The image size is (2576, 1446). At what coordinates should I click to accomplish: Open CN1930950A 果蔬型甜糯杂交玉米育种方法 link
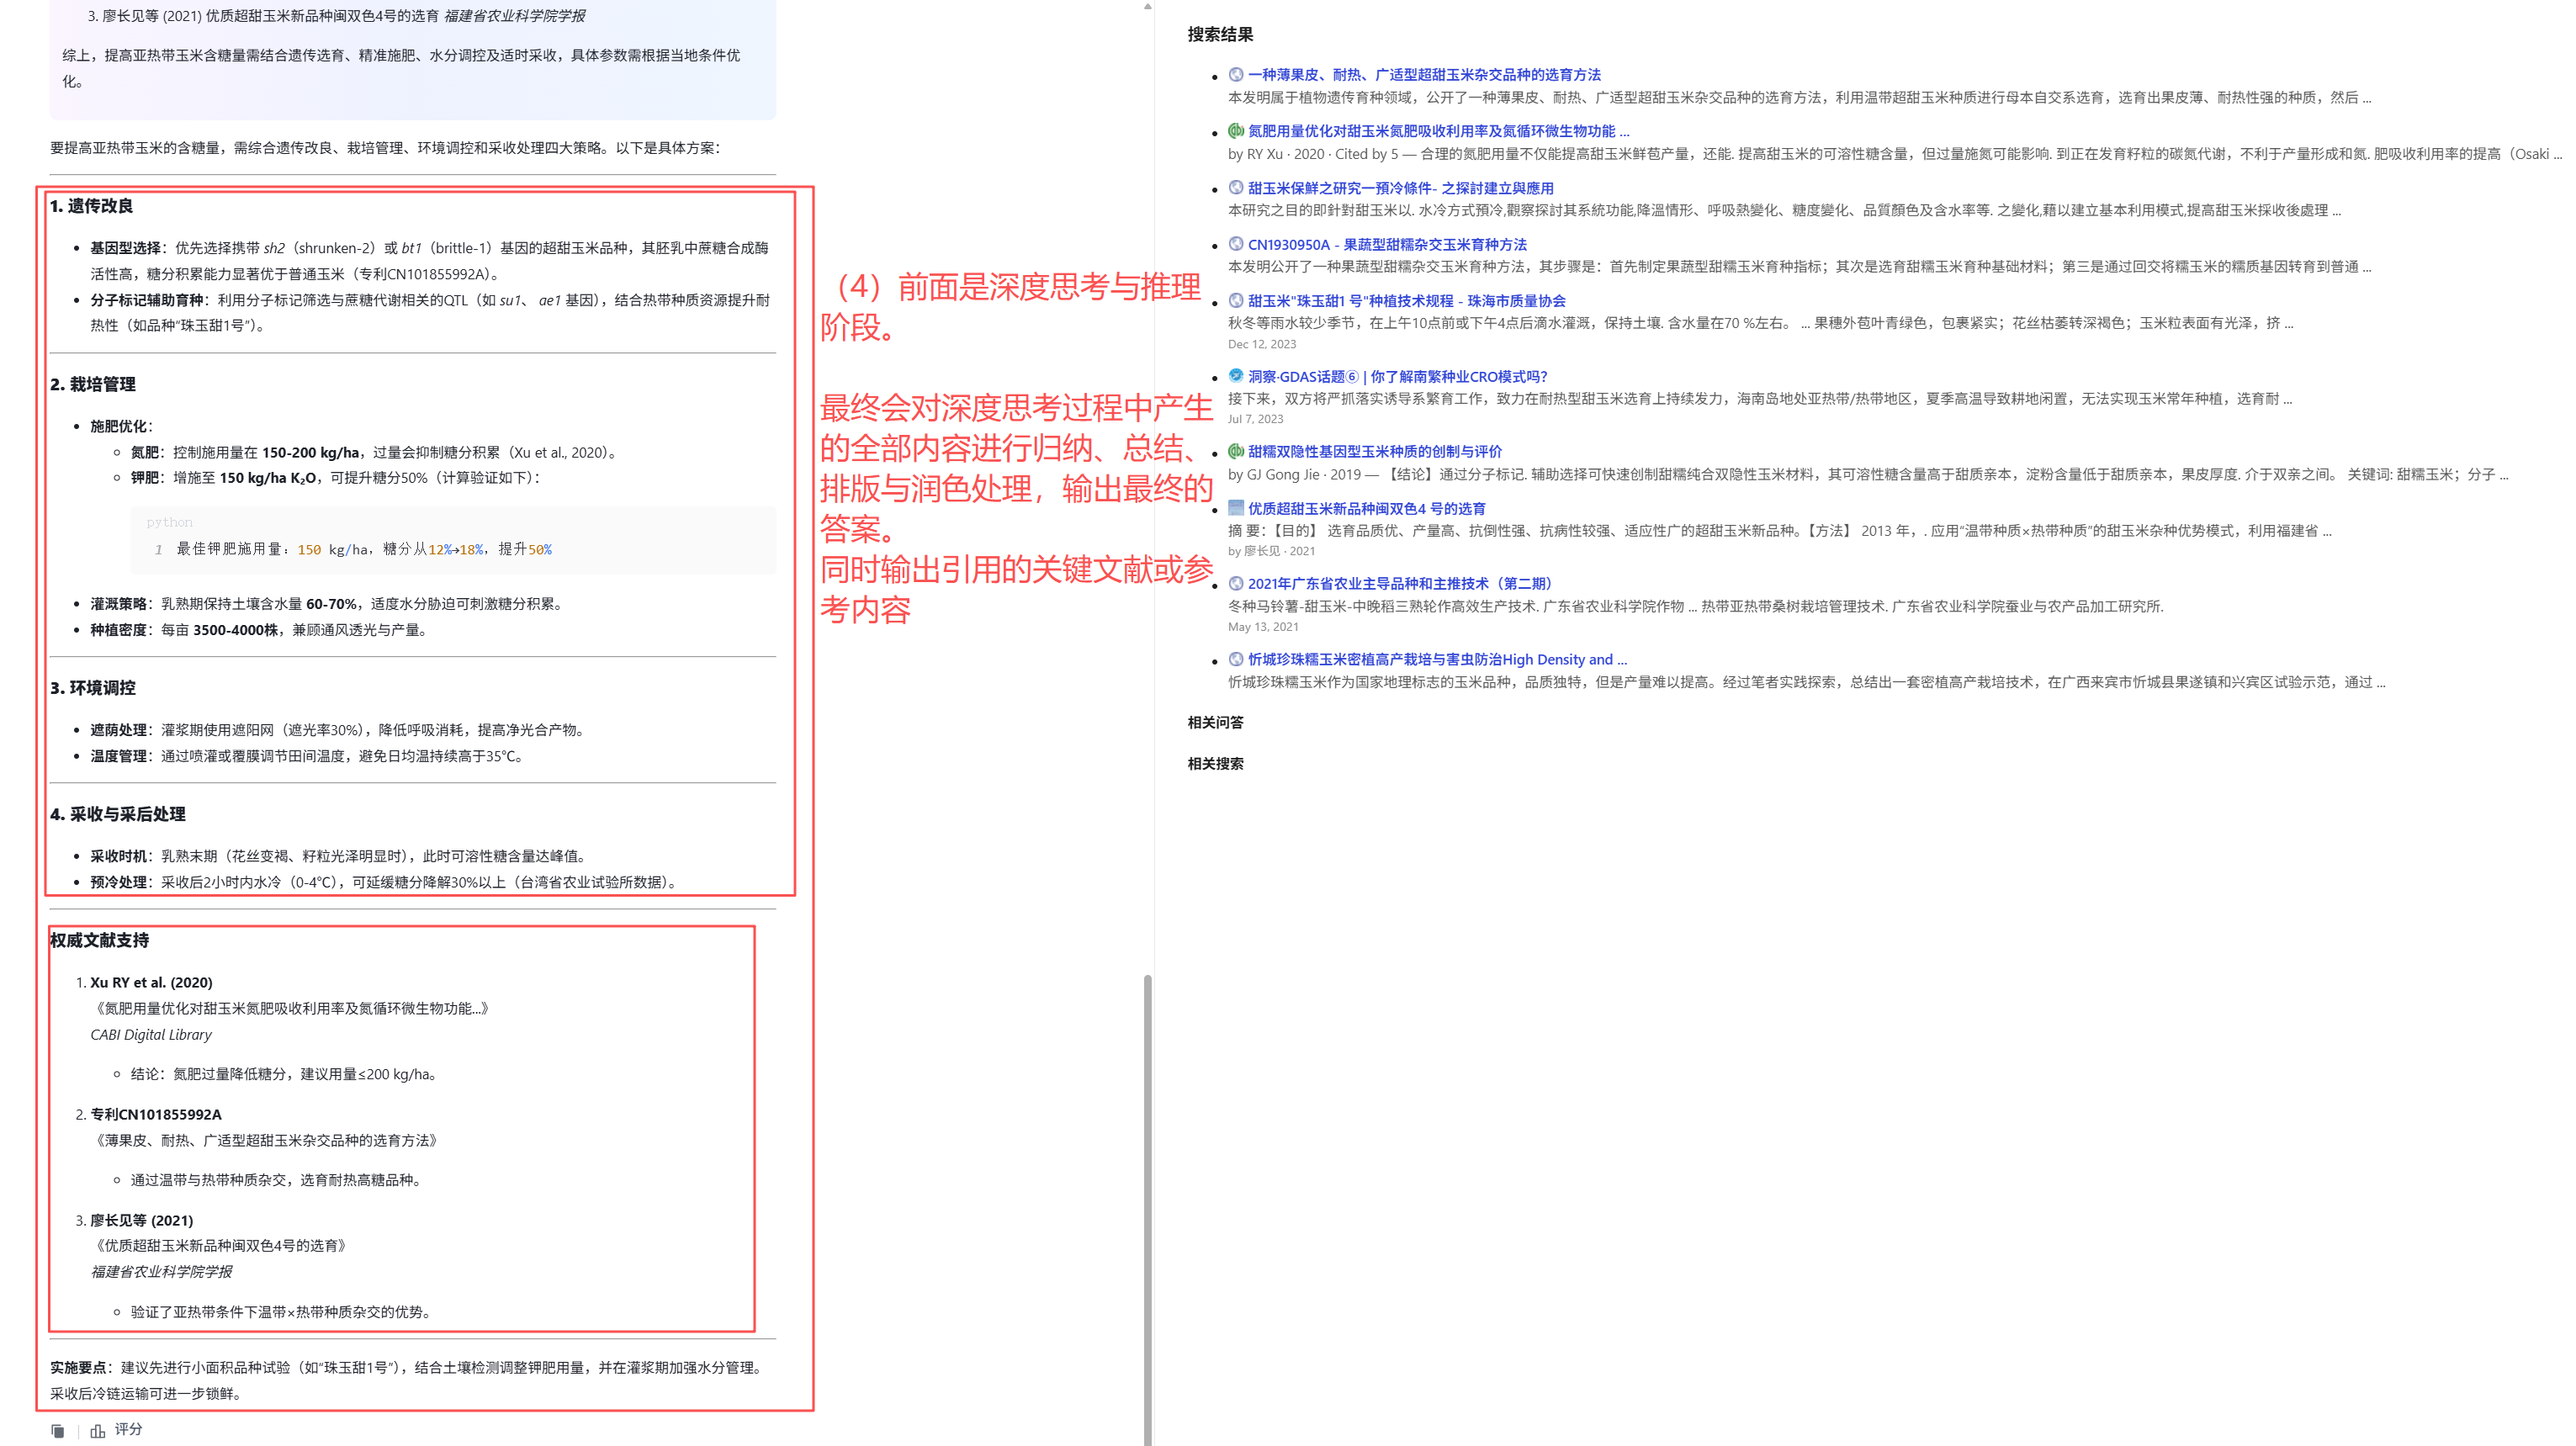coord(1386,244)
